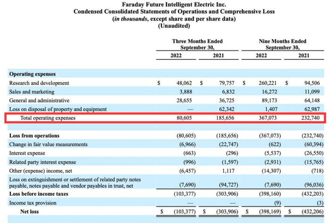Click the 'Condensed Consolidated Statements of Operations' heading line
Screen dimensions: 330x223
(174, 11)
